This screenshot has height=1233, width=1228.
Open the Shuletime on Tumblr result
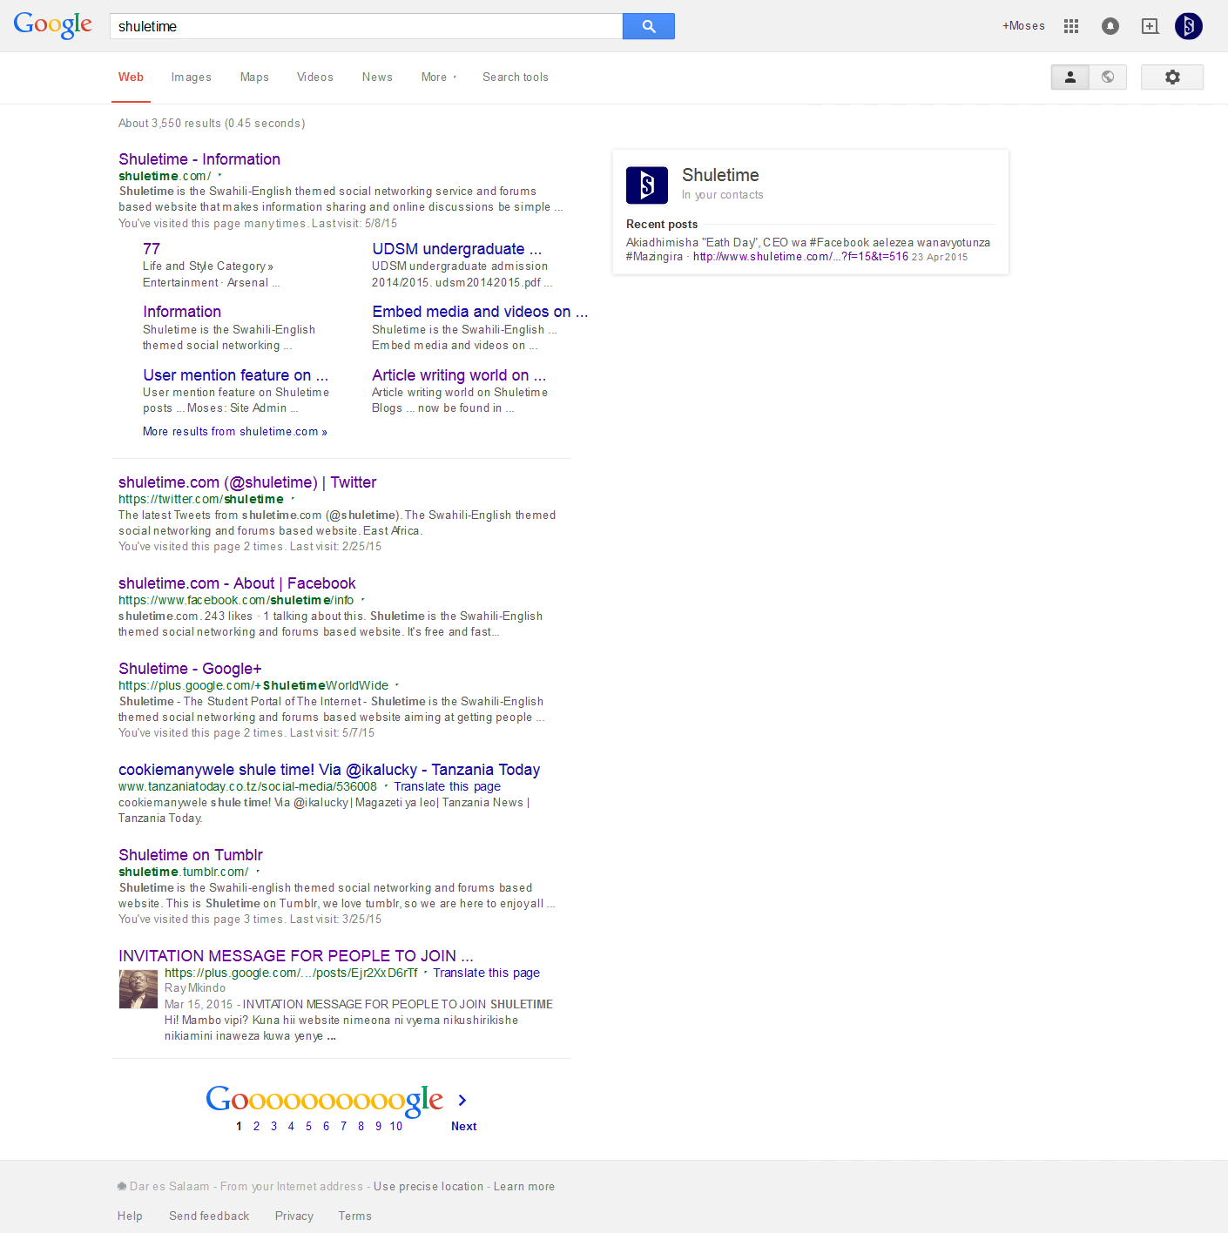[x=191, y=855]
